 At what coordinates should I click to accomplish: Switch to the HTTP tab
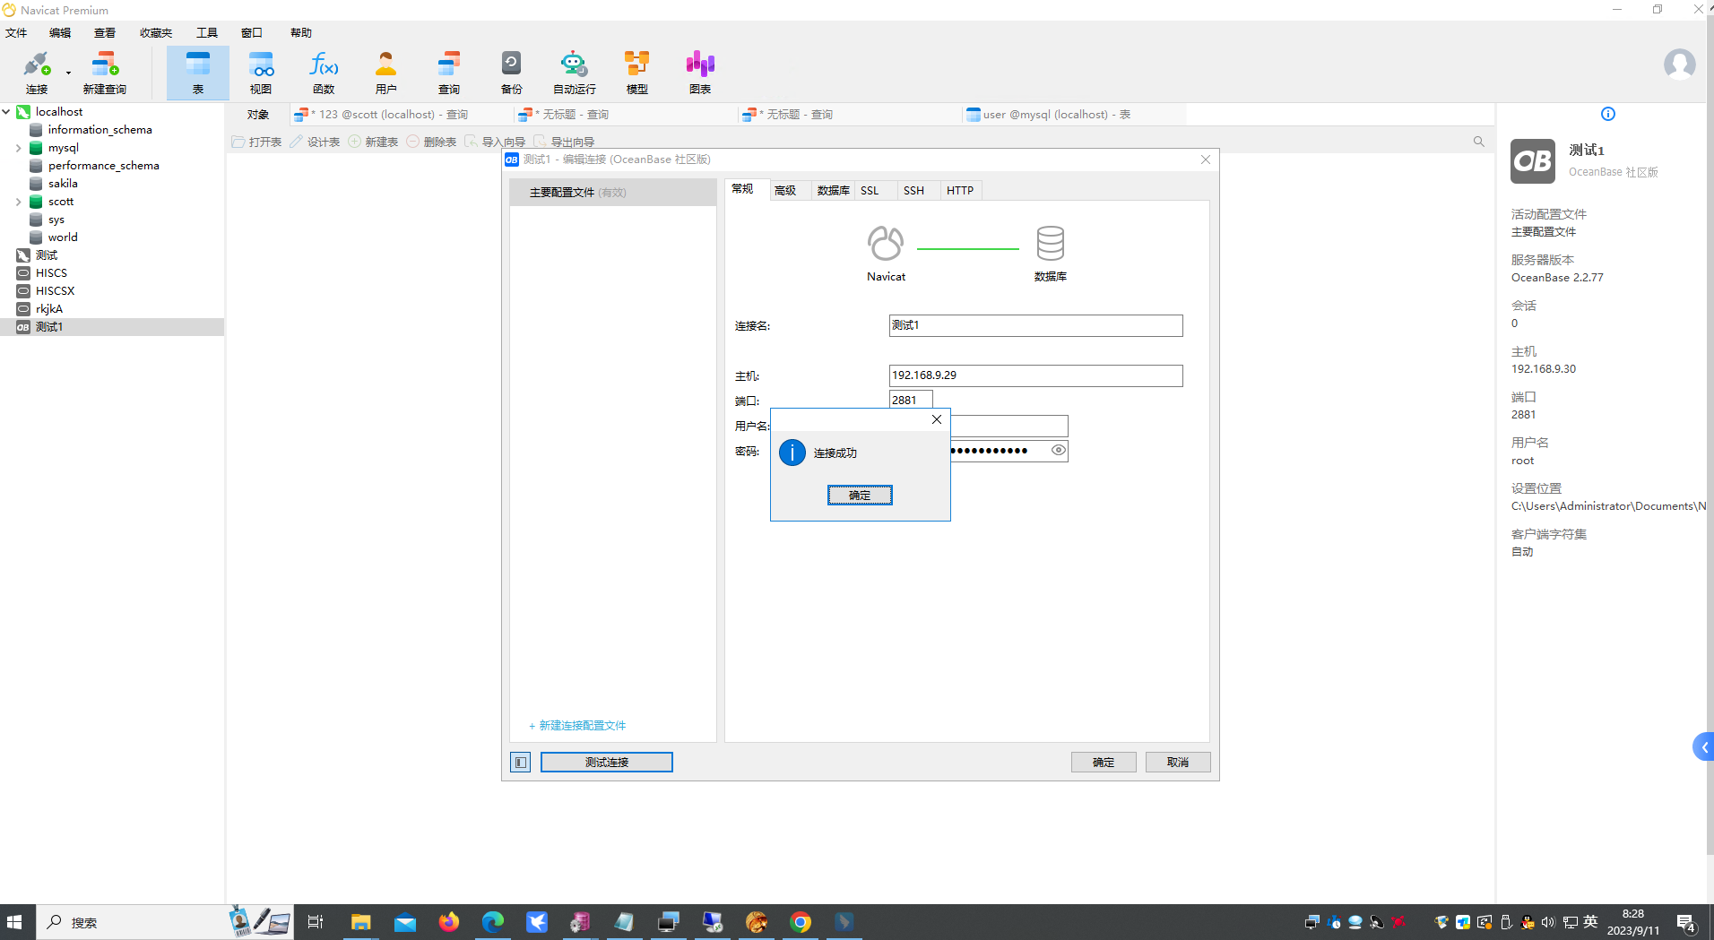pyautogui.click(x=960, y=190)
